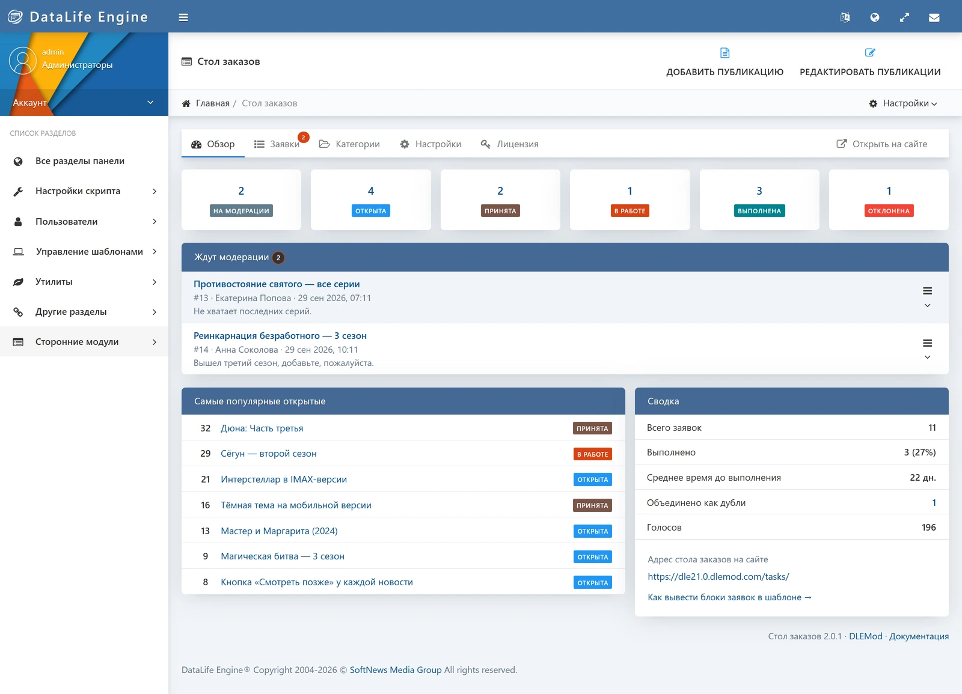Image resolution: width=962 pixels, height=694 pixels.
Task: Switch to the Заявки tab
Action: [277, 144]
